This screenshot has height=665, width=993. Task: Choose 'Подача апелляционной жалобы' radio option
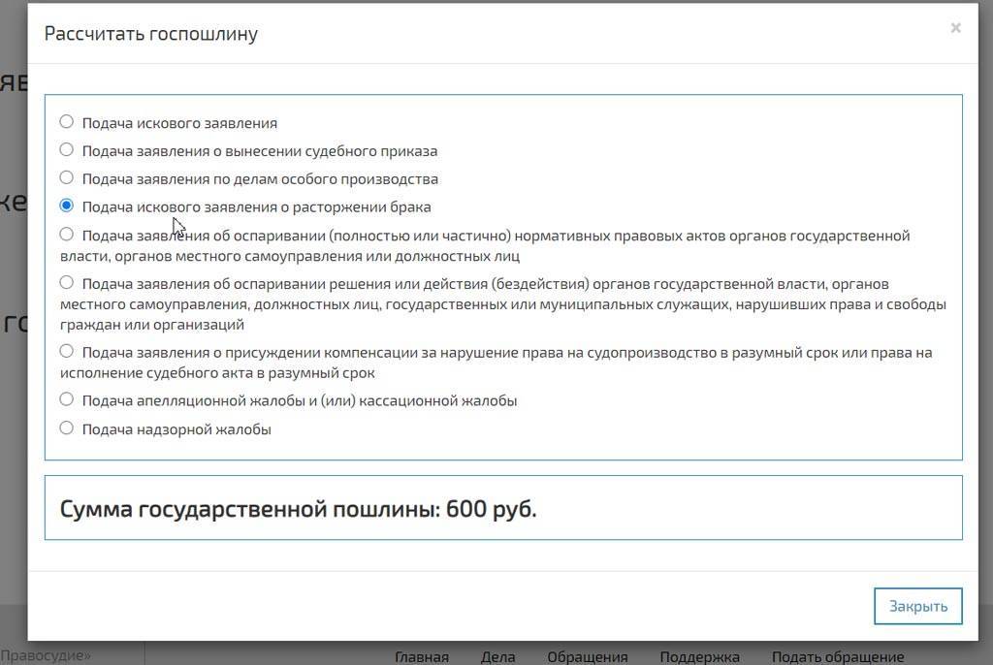[67, 399]
